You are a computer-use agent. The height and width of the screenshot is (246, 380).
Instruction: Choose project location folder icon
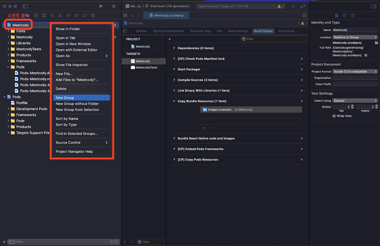(376, 43)
